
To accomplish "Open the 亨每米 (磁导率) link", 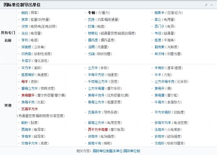I will click(26, 136).
